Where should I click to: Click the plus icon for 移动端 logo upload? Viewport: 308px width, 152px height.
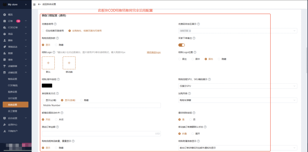(69, 63)
